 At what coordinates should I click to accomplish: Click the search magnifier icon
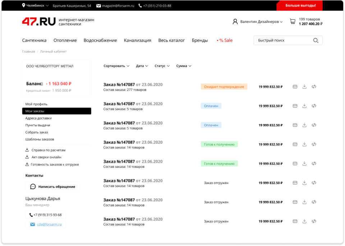click(316, 41)
